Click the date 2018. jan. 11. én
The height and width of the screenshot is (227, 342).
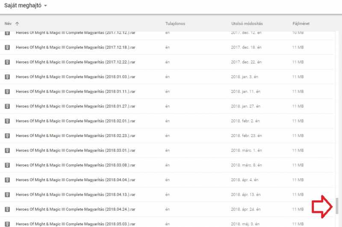click(245, 92)
